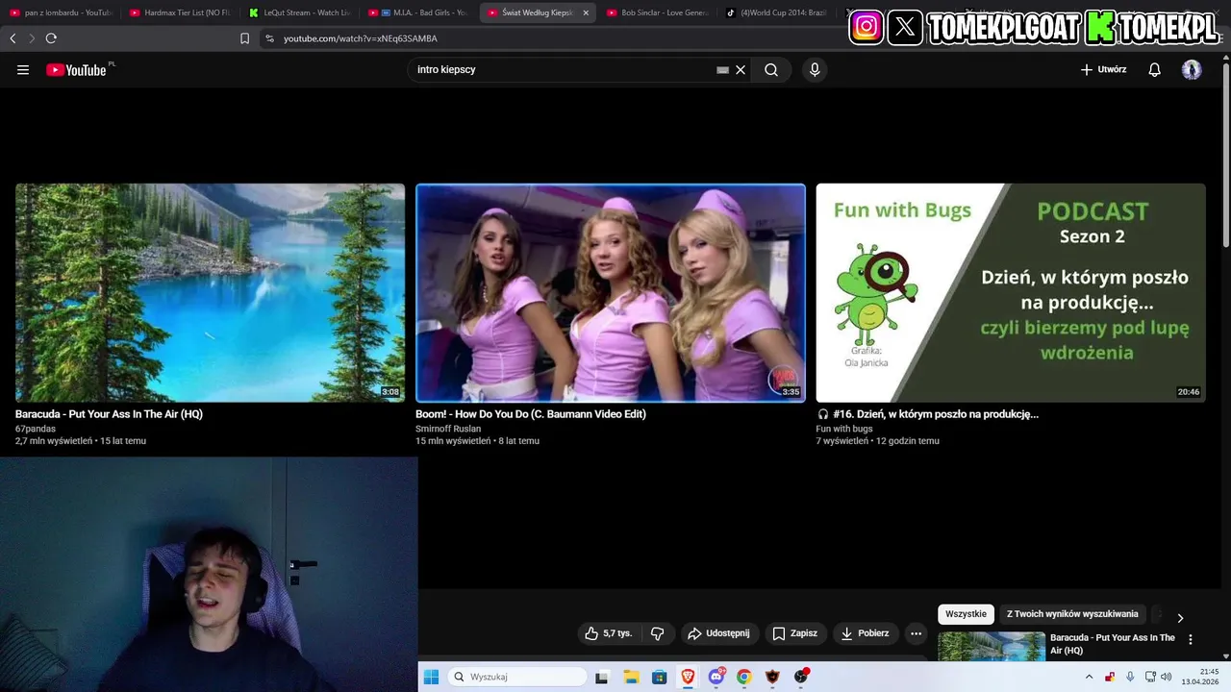Image resolution: width=1231 pixels, height=692 pixels.
Task: Open the OBS icon with red dot
Action: click(x=801, y=677)
